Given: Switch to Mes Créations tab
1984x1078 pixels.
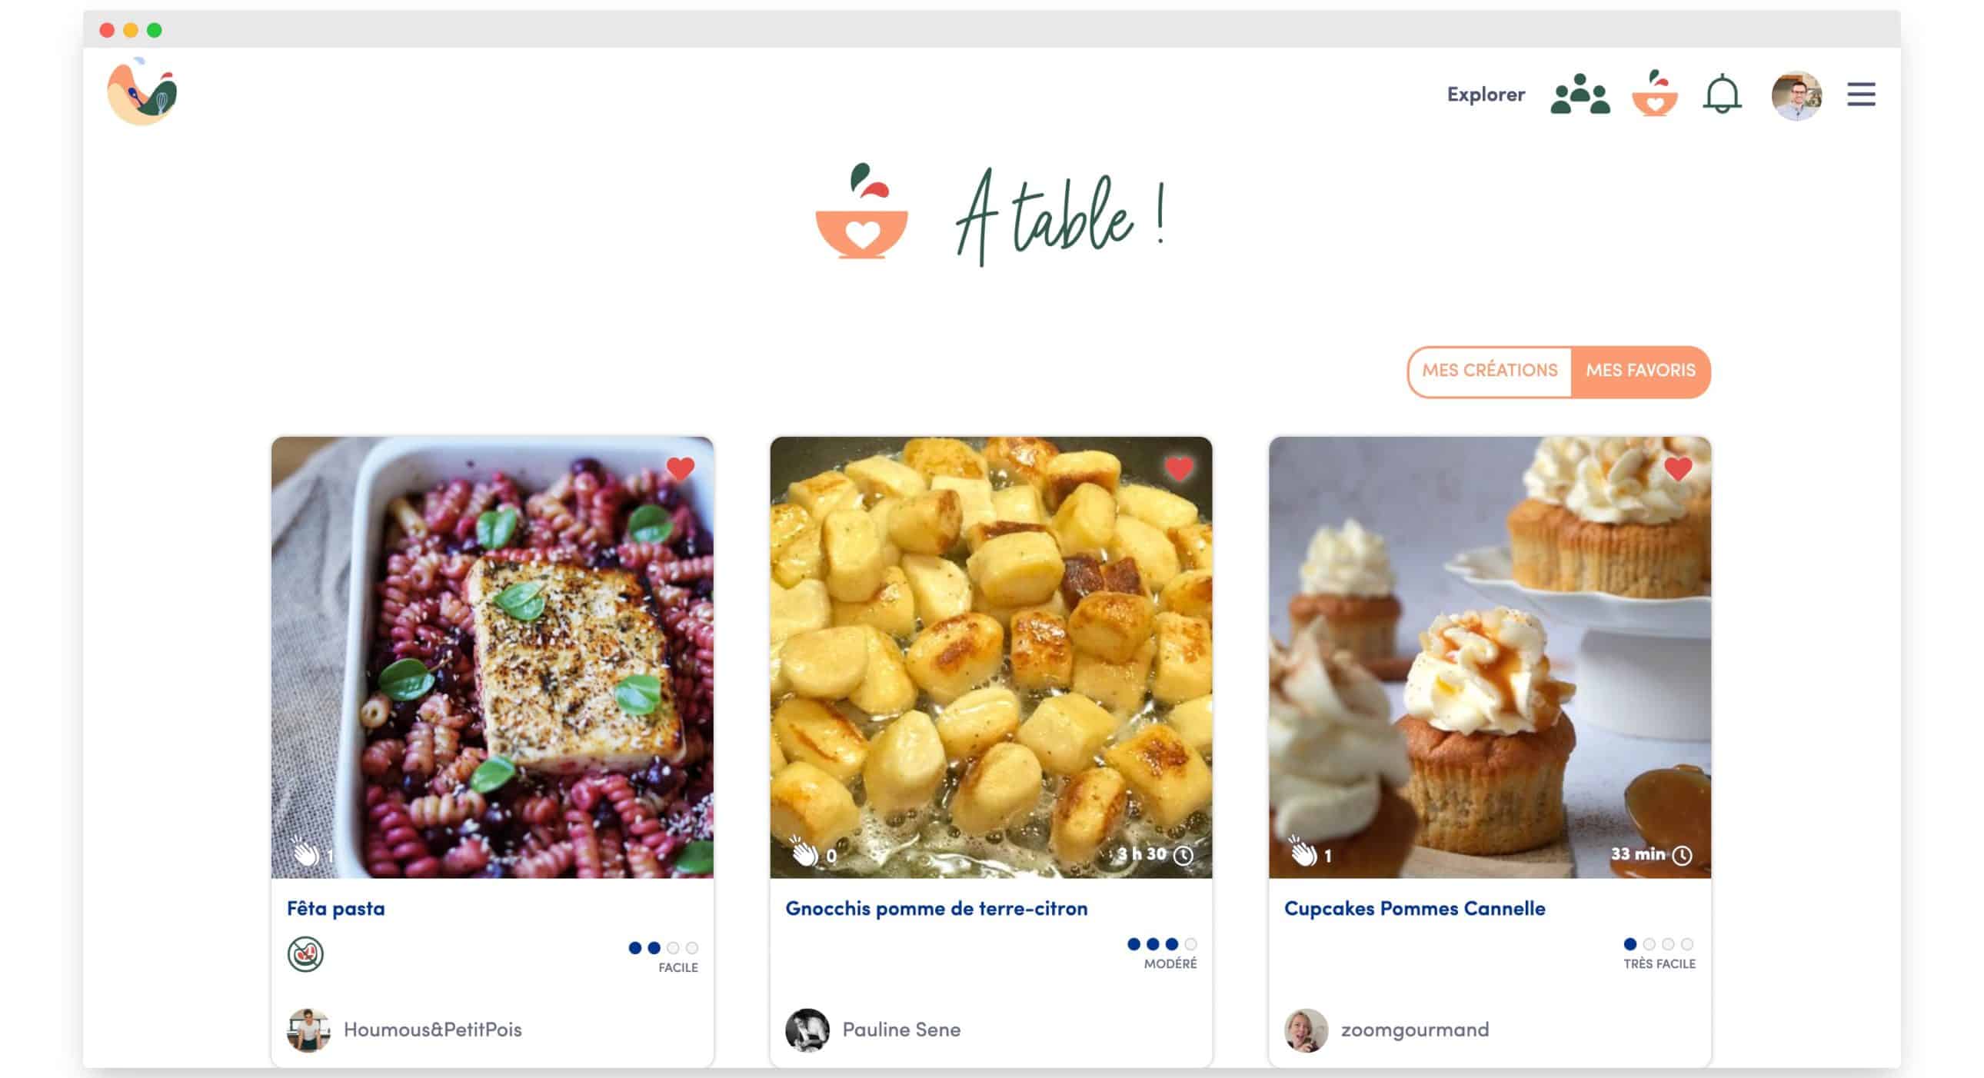Looking at the screenshot, I should (1490, 371).
